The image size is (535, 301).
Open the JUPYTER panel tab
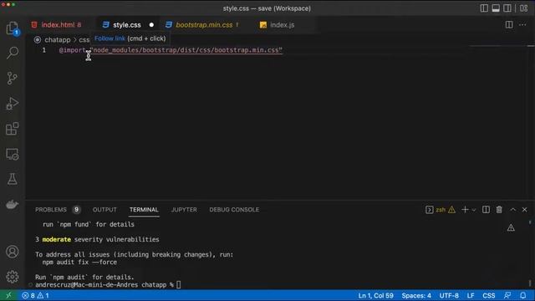(184, 210)
